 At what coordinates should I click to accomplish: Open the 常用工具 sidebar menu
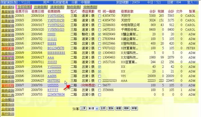[x=8, y=95]
